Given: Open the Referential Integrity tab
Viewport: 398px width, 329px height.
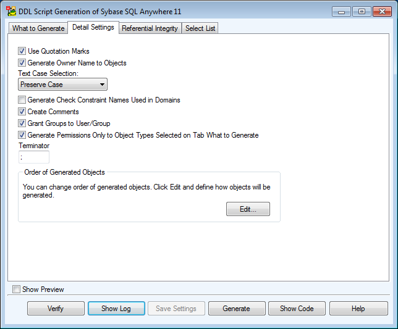Looking at the screenshot, I should (150, 28).
